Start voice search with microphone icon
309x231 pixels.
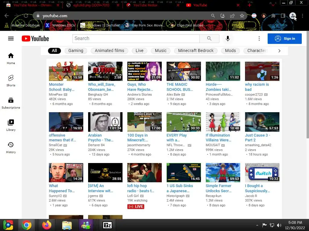pyautogui.click(x=228, y=38)
